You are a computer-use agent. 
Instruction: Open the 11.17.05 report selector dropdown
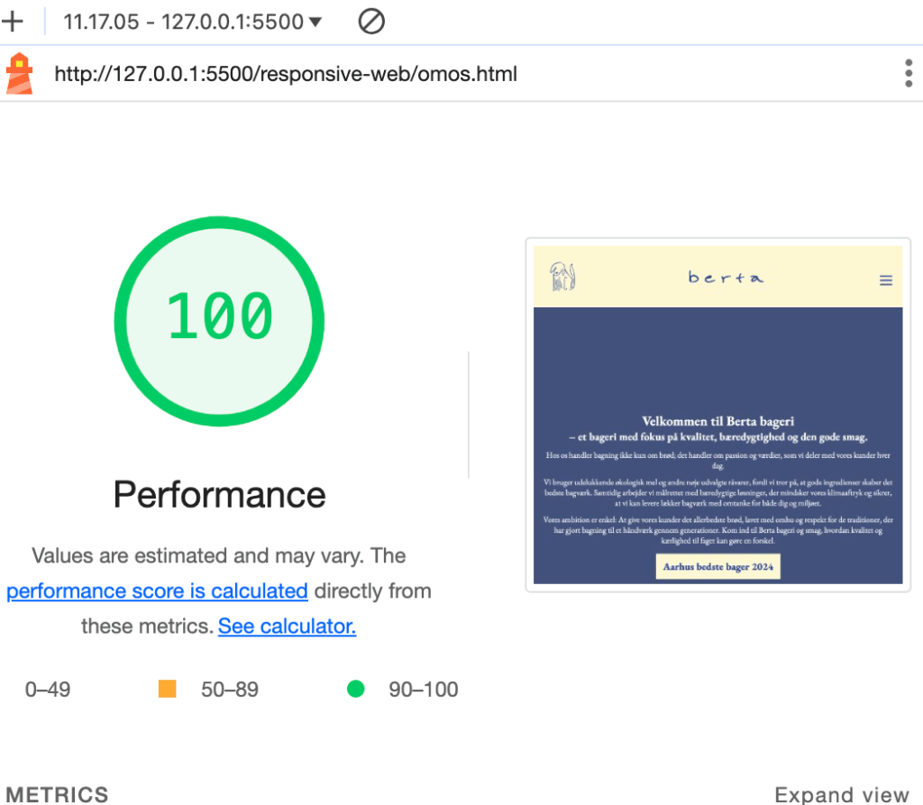click(x=192, y=22)
